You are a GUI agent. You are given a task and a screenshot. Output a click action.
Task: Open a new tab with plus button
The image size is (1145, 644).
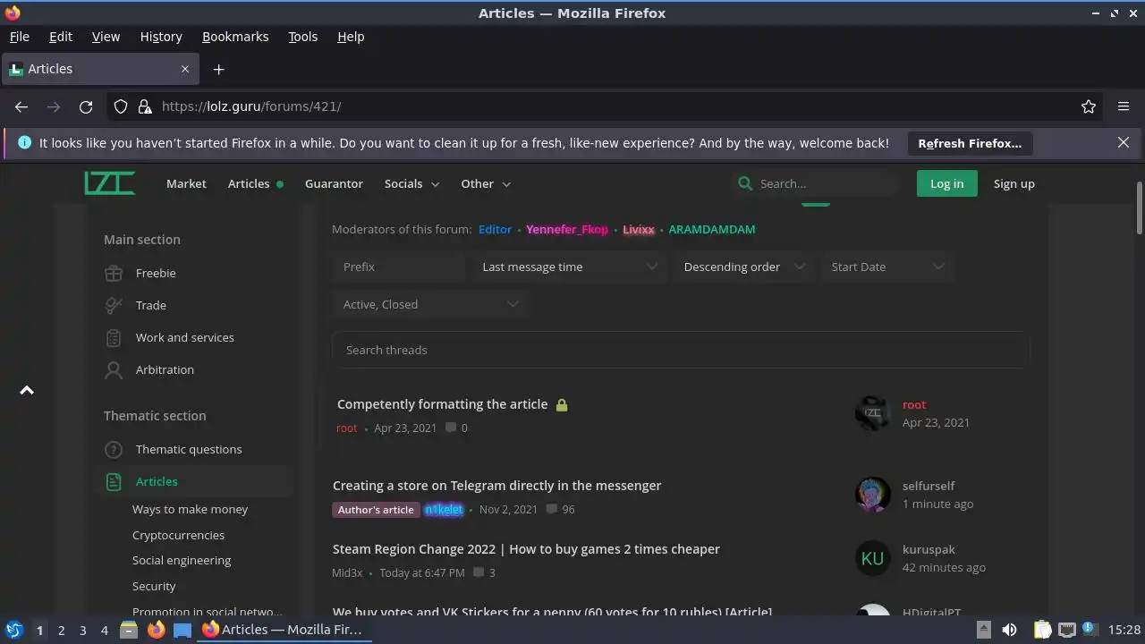(218, 69)
